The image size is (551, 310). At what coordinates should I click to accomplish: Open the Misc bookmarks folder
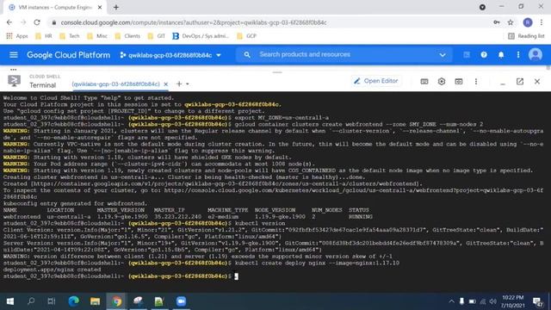pos(97,36)
